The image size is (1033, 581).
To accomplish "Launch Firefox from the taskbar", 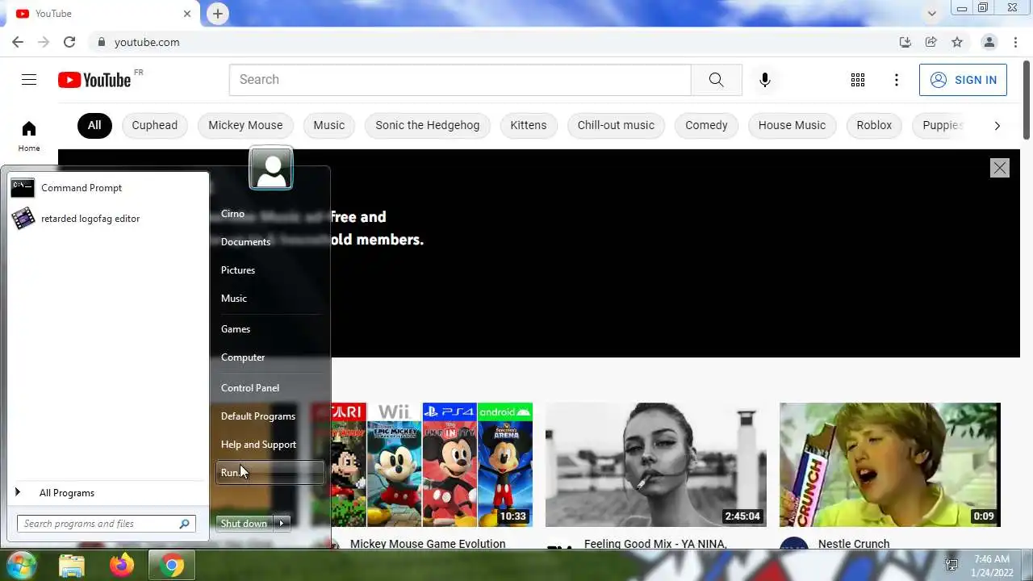I will coord(122,566).
